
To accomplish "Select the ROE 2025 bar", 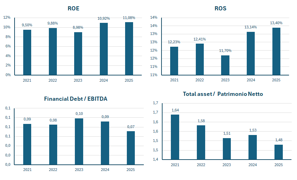I will (x=129, y=49).
